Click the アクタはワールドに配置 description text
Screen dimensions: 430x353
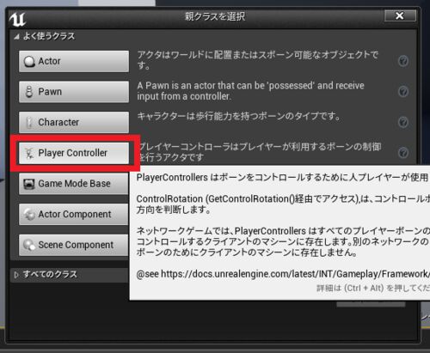pyautogui.click(x=258, y=60)
